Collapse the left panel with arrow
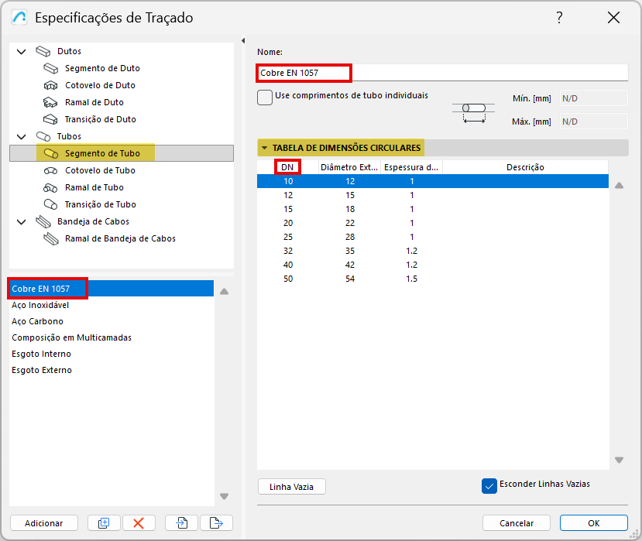This screenshot has height=541, width=642. (x=243, y=40)
